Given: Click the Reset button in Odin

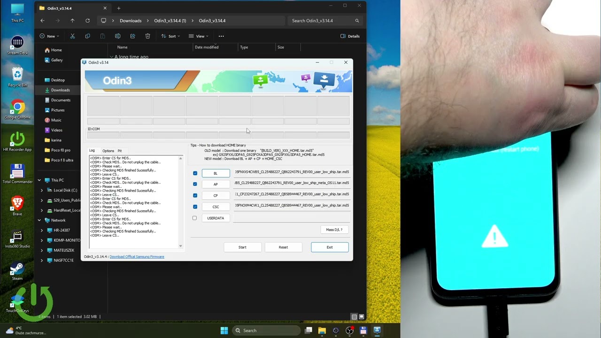Looking at the screenshot, I should [x=283, y=247].
